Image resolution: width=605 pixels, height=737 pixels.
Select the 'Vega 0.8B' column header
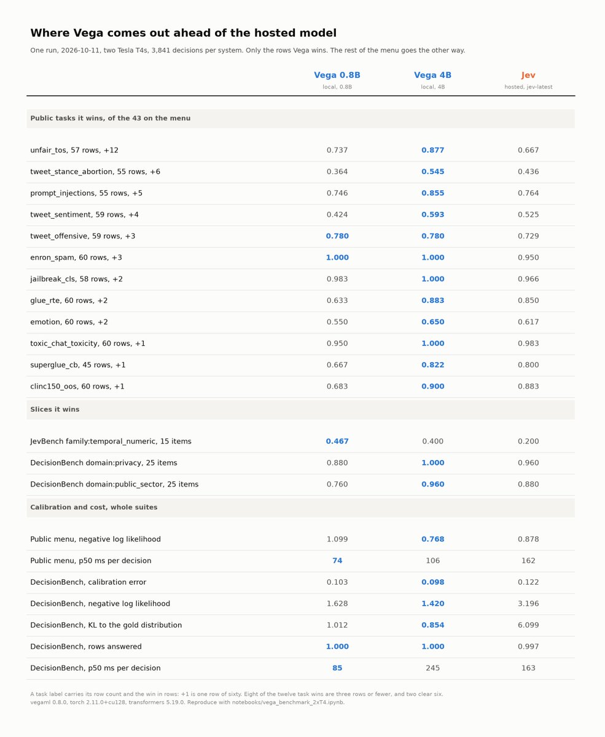point(337,75)
